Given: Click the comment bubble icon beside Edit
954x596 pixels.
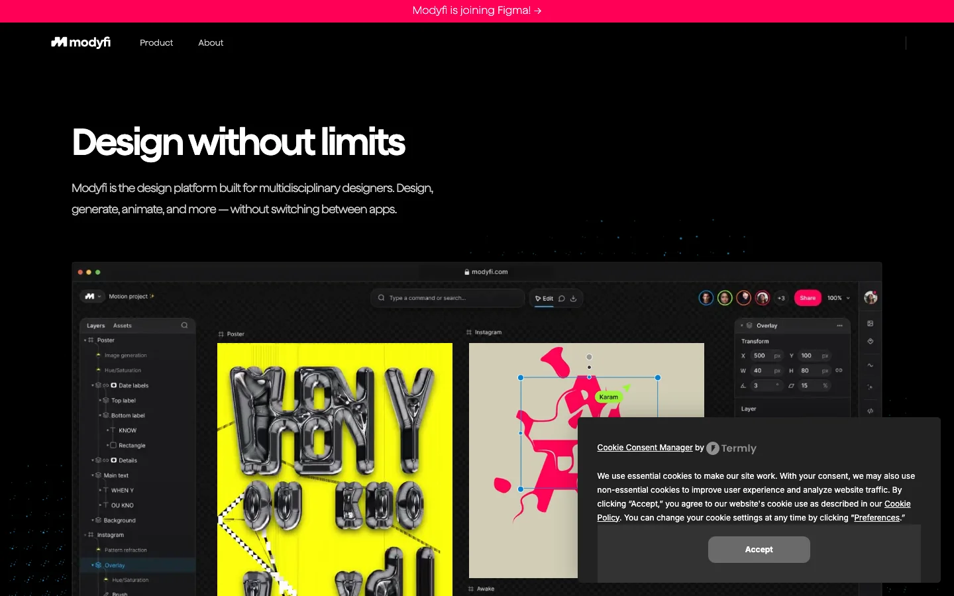Looking at the screenshot, I should [561, 299].
